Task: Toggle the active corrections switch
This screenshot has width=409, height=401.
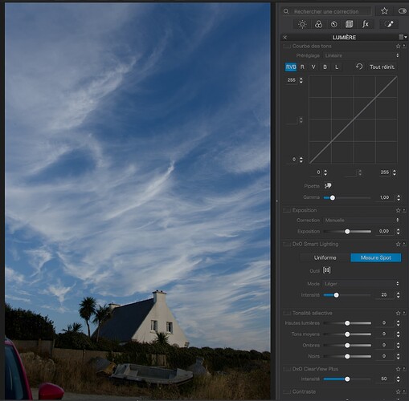Action: tap(403, 11)
